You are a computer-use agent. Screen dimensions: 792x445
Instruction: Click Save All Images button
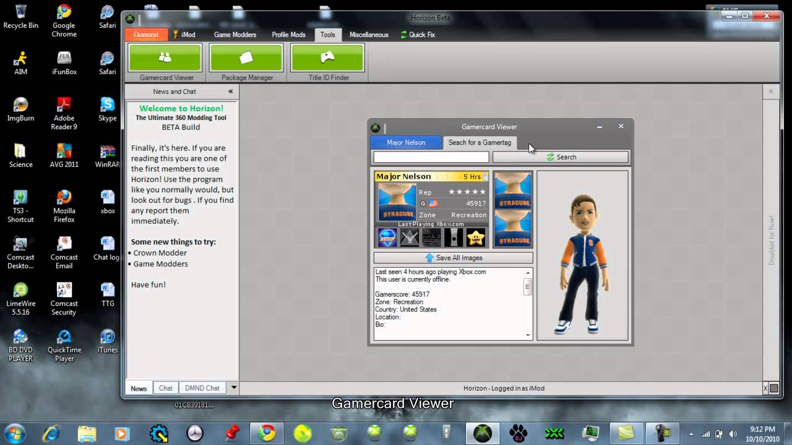point(453,258)
